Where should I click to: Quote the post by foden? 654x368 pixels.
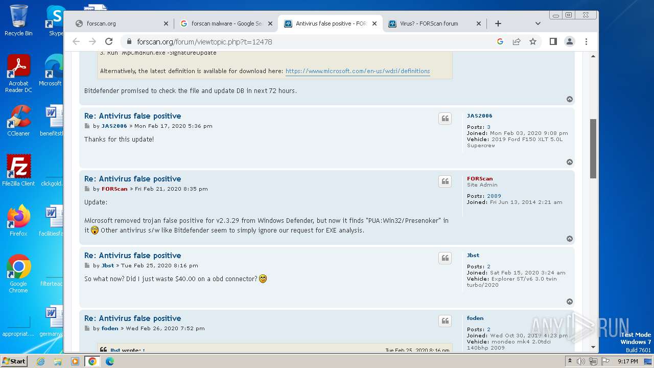pyautogui.click(x=445, y=321)
